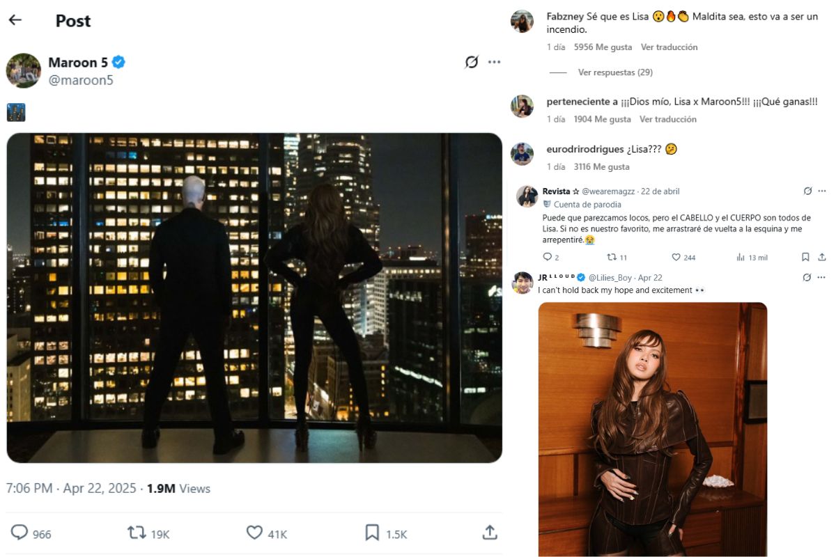Open the city skyline photo in Maroon 5's post
836x557 pixels.
tap(254, 298)
